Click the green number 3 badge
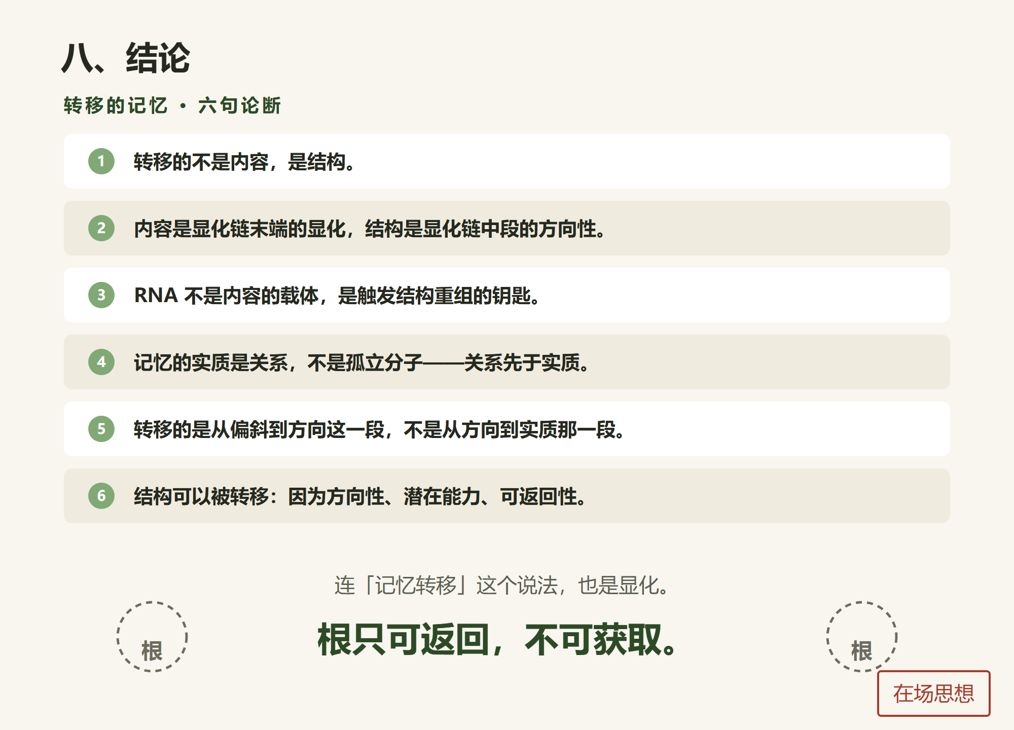The width and height of the screenshot is (1014, 730). tap(101, 295)
